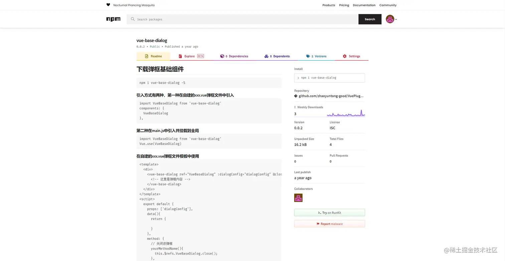
Task: Click the Public label under package title
Action: click(x=155, y=47)
